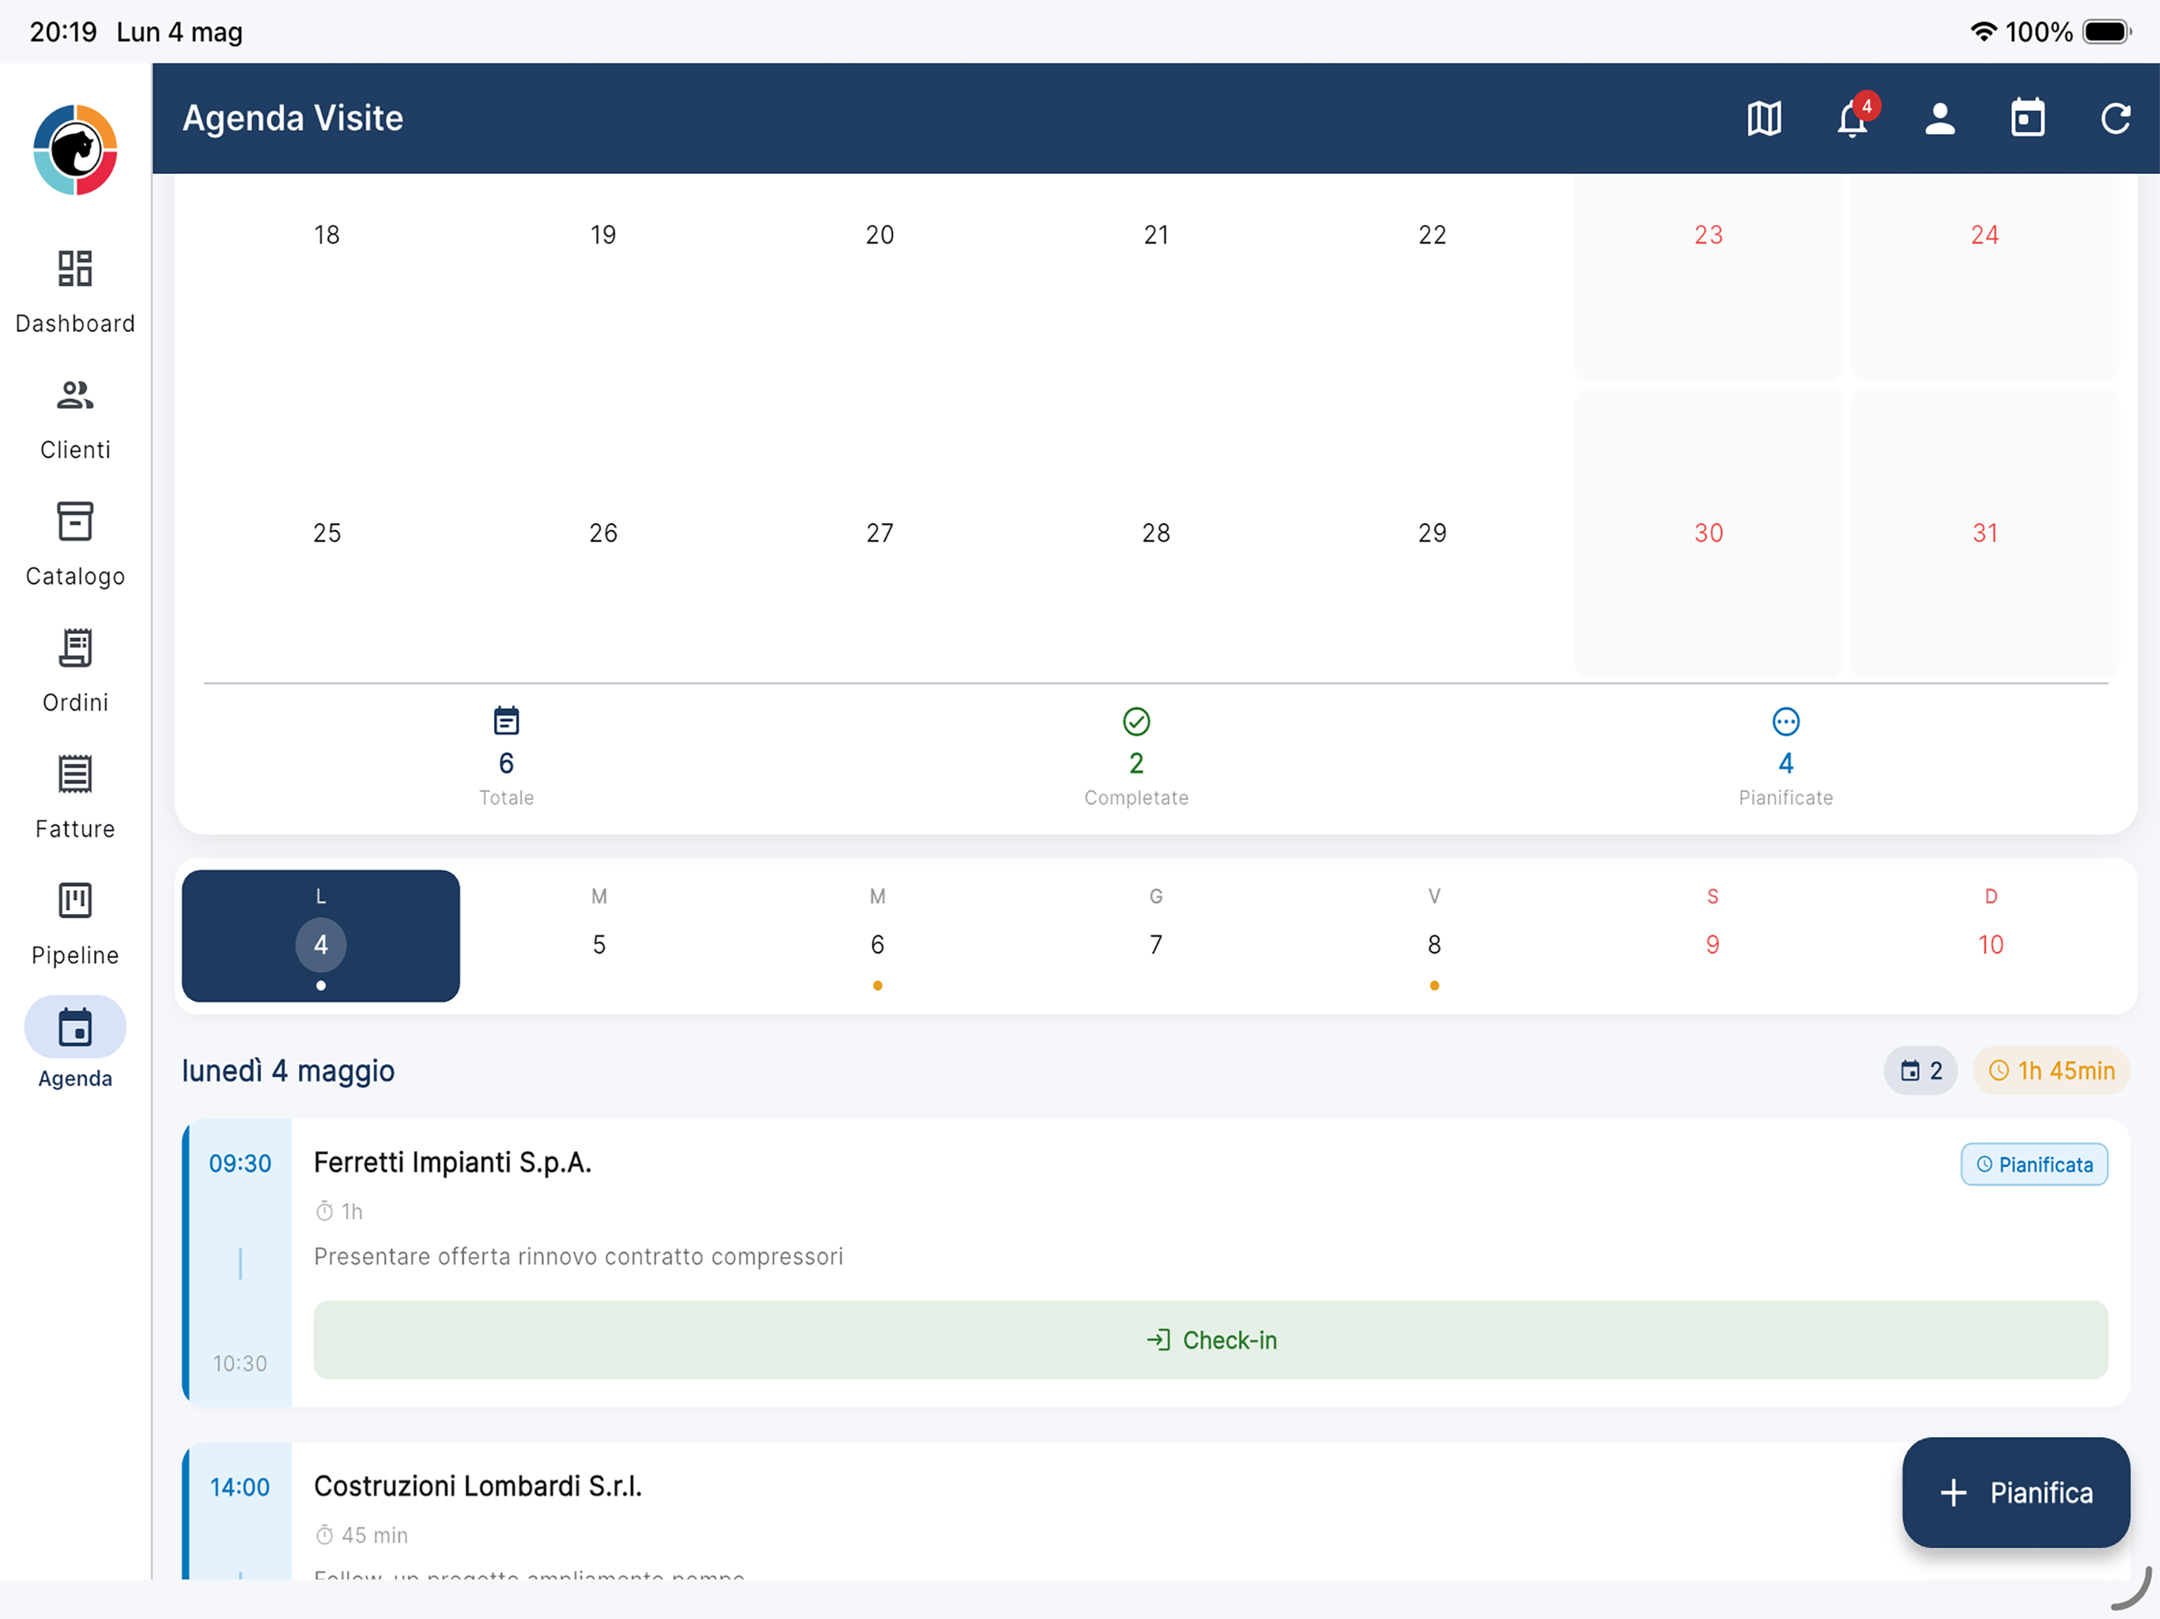Open Catalogo from the sidebar
Image resolution: width=2160 pixels, height=1619 pixels.
pos(75,545)
